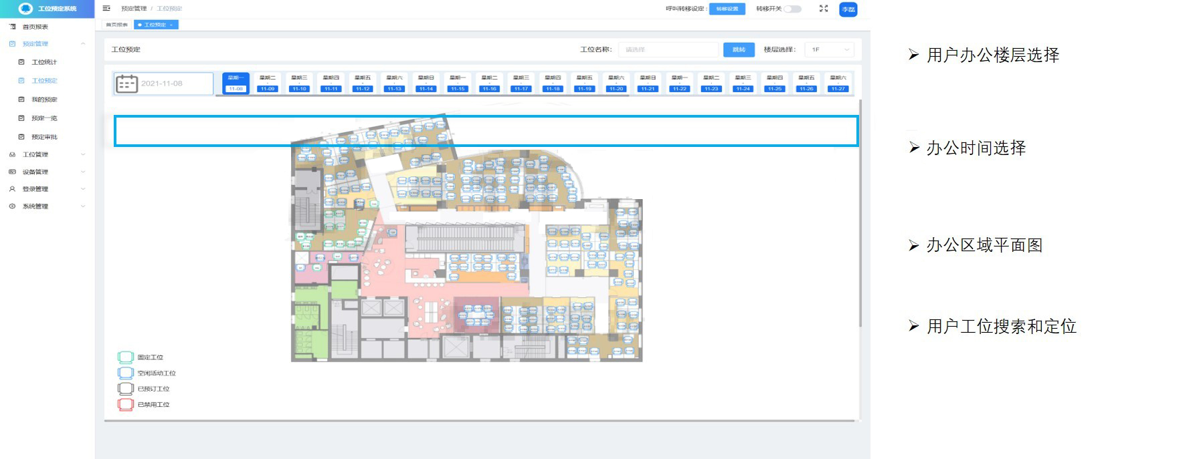Collapse the sidebar with the hamburger icon

click(x=106, y=9)
